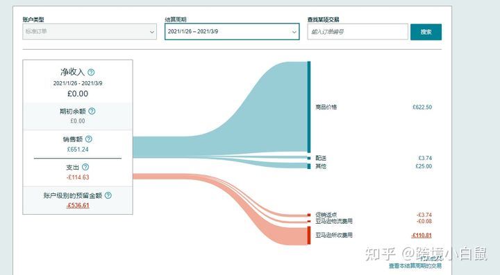Click the help icon next to 销售额
Screen dimensions: 500x275
[89, 139]
